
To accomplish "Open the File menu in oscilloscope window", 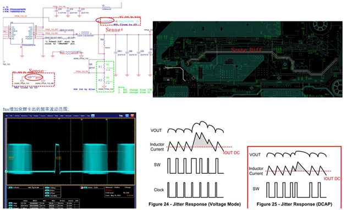I will click(7, 116).
